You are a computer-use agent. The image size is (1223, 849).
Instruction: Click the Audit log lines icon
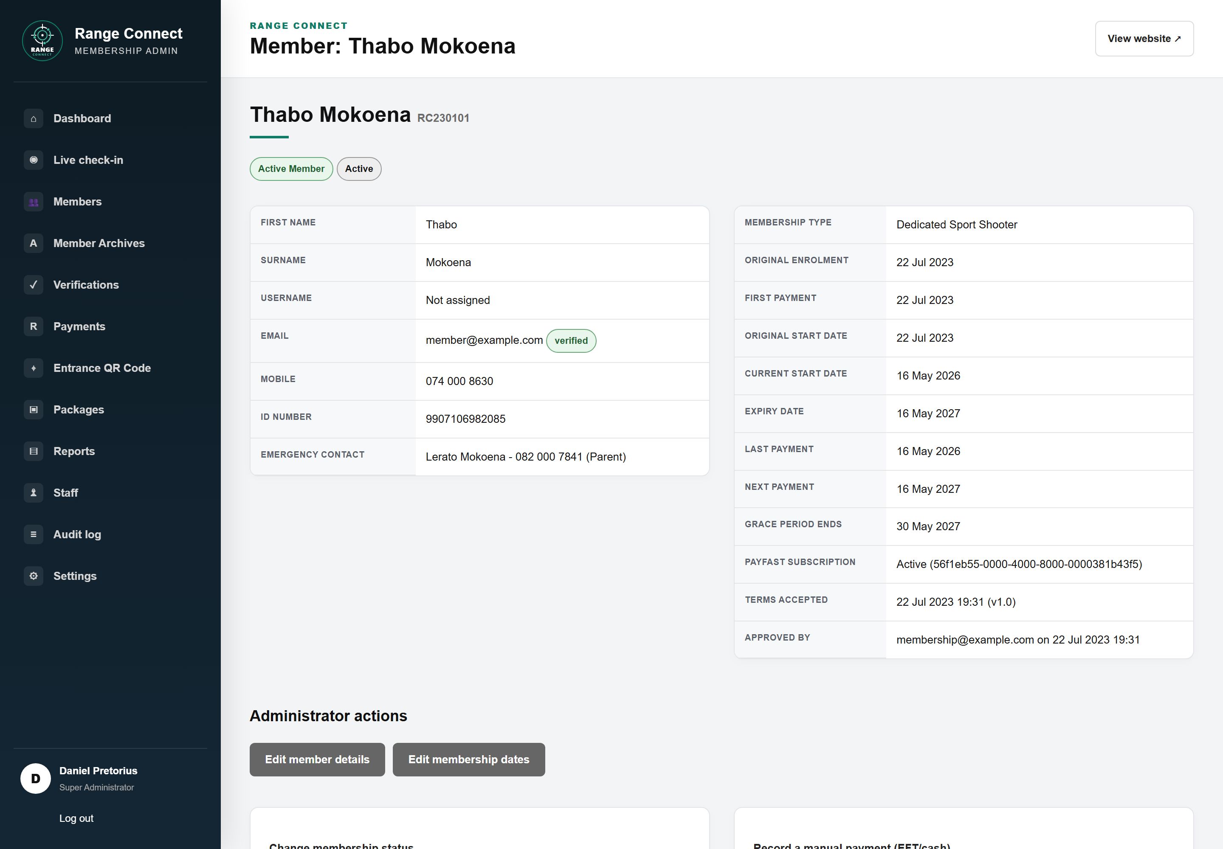[x=34, y=534]
